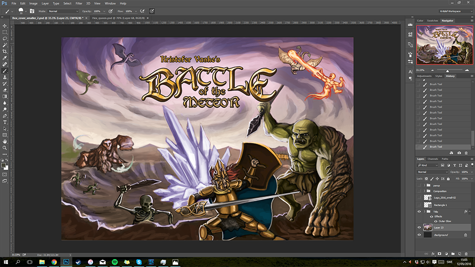Screen dimensions: 475x267
Task: Toggle Quick Mask mode icon
Action: click(4, 175)
